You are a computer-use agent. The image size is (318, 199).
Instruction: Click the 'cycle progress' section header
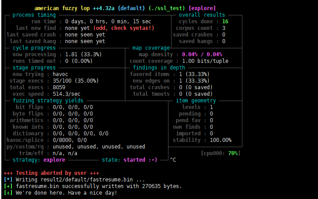(x=34, y=48)
